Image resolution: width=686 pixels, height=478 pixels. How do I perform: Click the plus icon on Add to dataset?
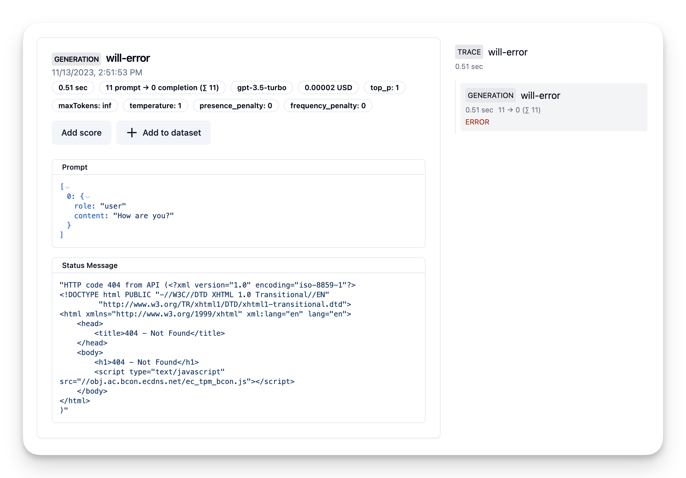tap(132, 133)
